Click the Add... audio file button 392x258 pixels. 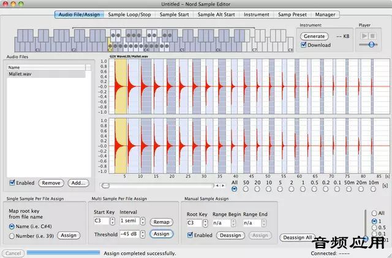pyautogui.click(x=78, y=183)
